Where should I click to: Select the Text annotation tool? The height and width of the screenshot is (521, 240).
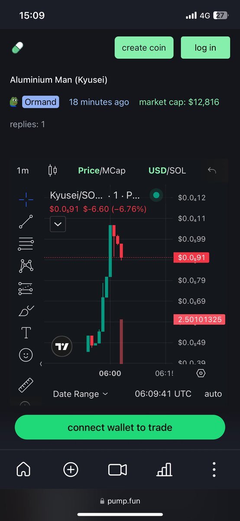26,333
